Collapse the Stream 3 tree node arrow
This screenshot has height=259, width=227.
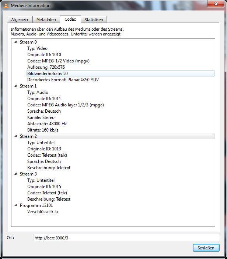(15, 174)
